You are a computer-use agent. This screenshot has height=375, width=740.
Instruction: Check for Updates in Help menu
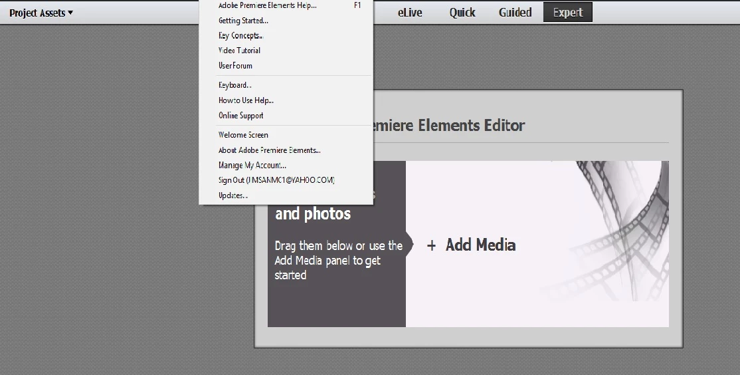click(x=286, y=195)
